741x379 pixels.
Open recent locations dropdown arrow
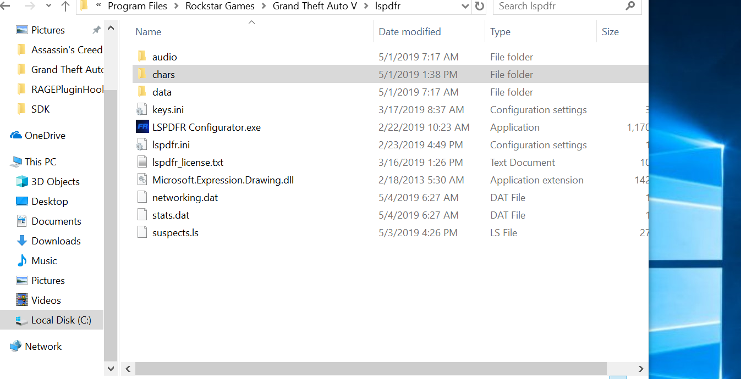pyautogui.click(x=48, y=7)
